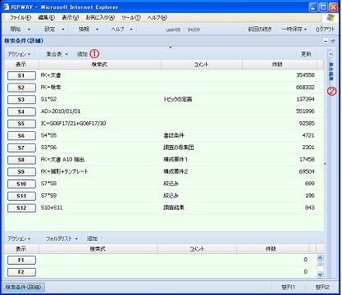
Task: Click Internet Explorer page icon in title bar
Action: (x=6, y=7)
